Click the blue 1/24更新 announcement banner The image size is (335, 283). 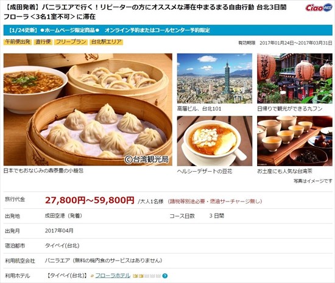click(168, 30)
